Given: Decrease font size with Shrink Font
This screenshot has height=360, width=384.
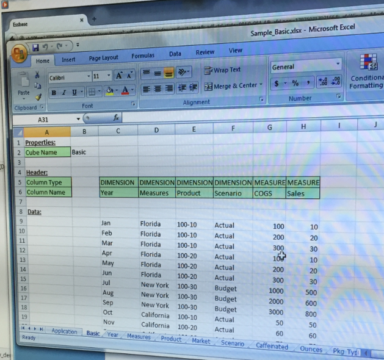Looking at the screenshot, I should pos(129,76).
